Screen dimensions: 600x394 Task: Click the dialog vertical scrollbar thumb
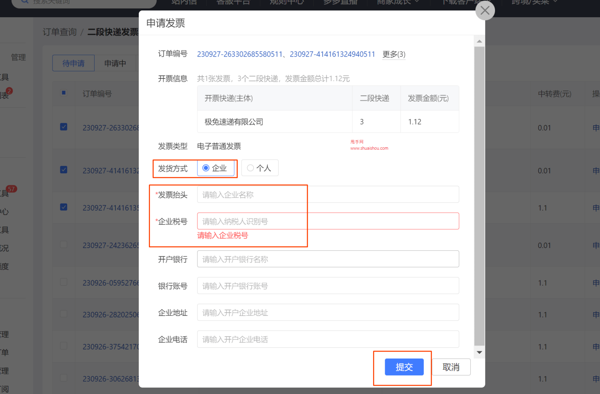click(x=479, y=196)
